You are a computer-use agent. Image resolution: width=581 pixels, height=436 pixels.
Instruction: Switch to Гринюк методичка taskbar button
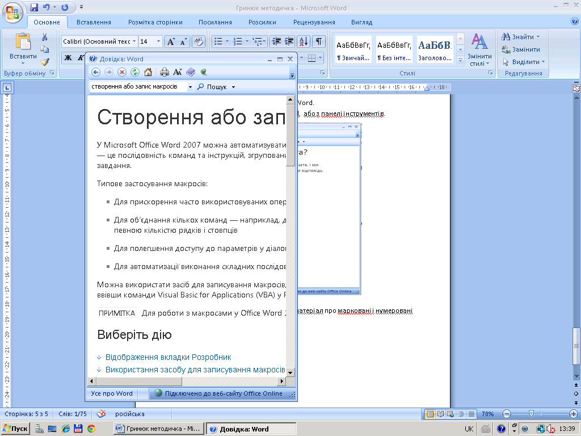tap(159, 429)
